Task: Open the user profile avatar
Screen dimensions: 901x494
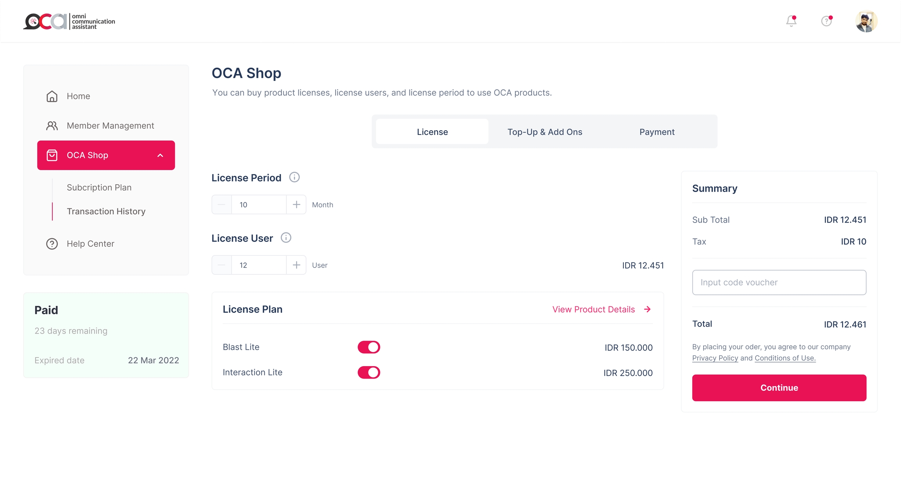Action: pos(866,22)
